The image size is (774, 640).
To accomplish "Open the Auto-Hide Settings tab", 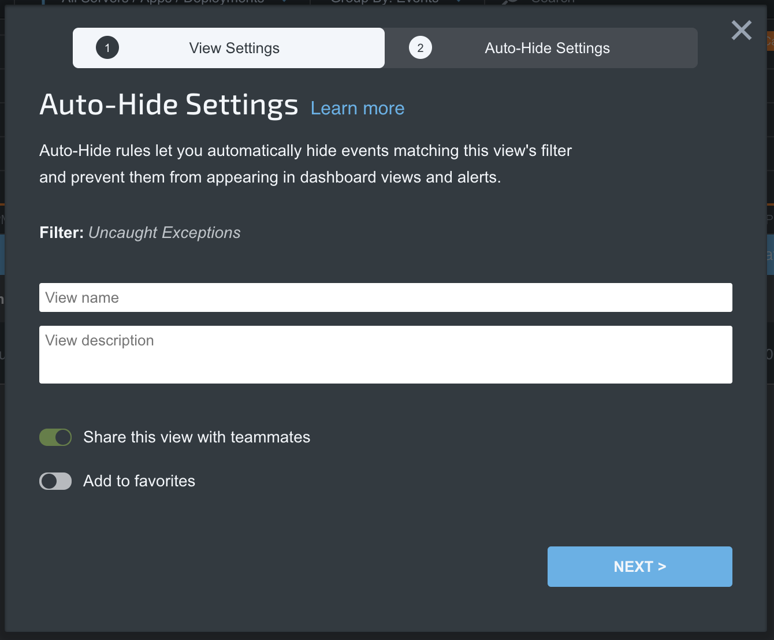I will coord(546,48).
